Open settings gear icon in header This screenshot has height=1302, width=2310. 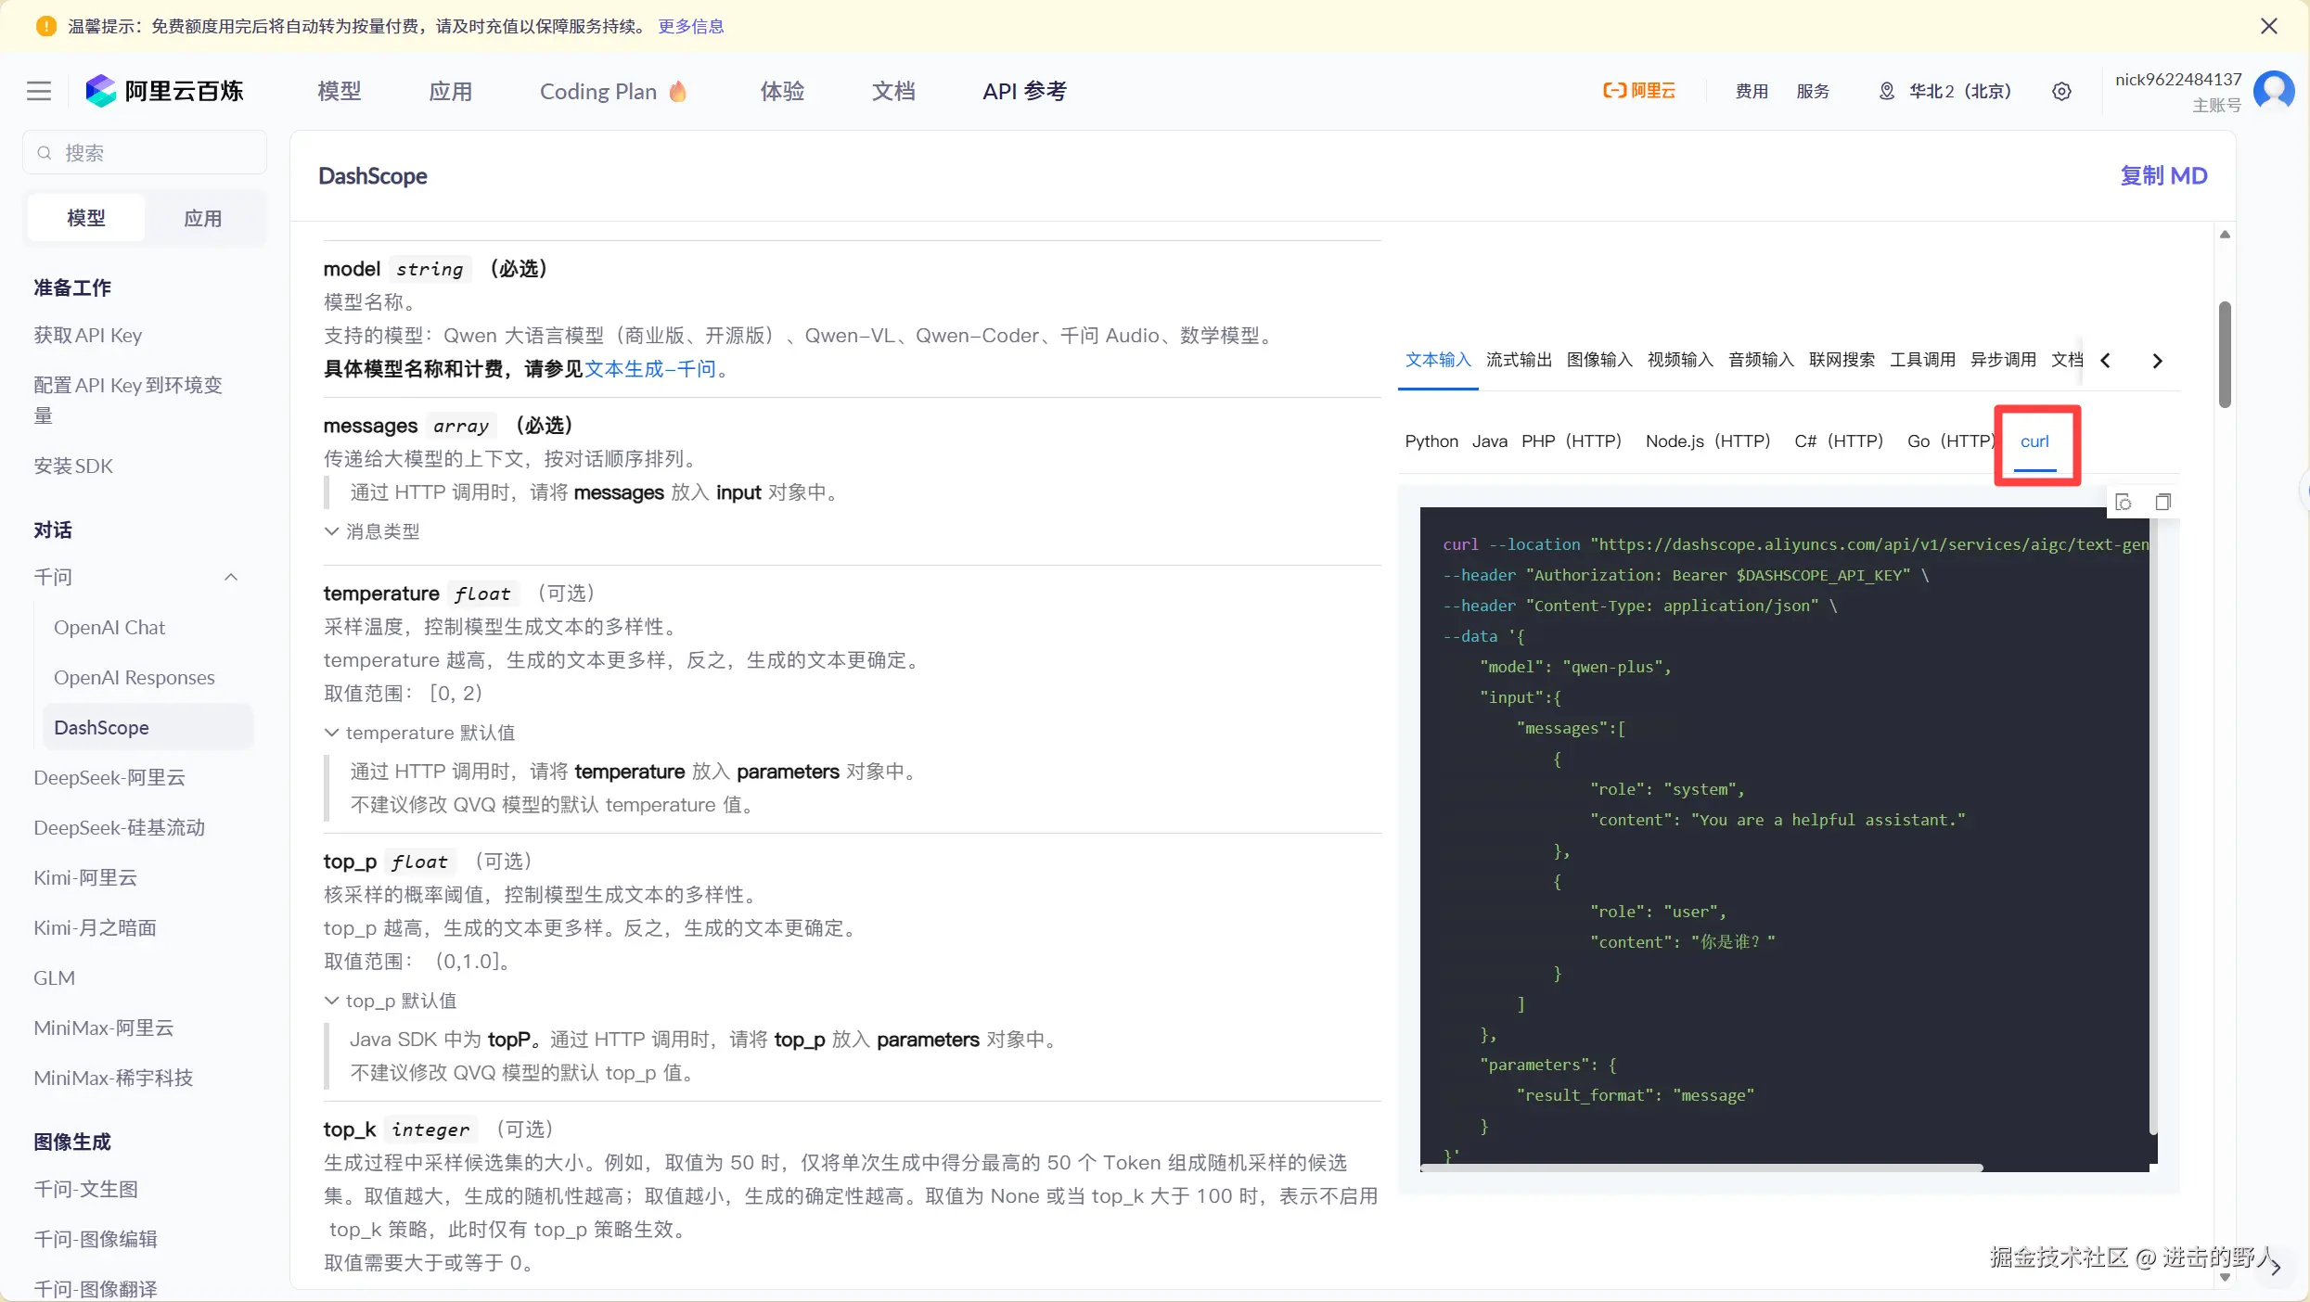tap(2061, 91)
